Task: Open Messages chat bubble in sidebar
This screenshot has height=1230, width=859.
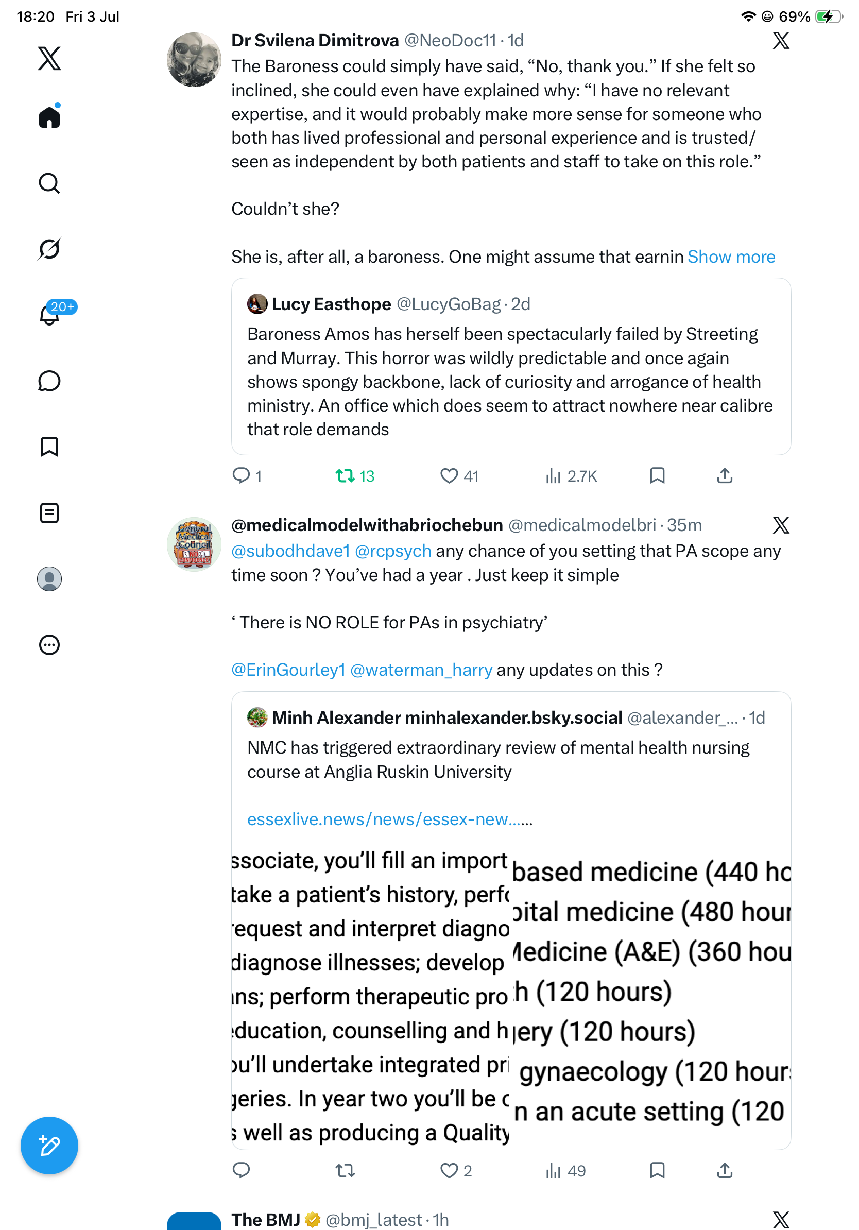Action: coord(49,381)
